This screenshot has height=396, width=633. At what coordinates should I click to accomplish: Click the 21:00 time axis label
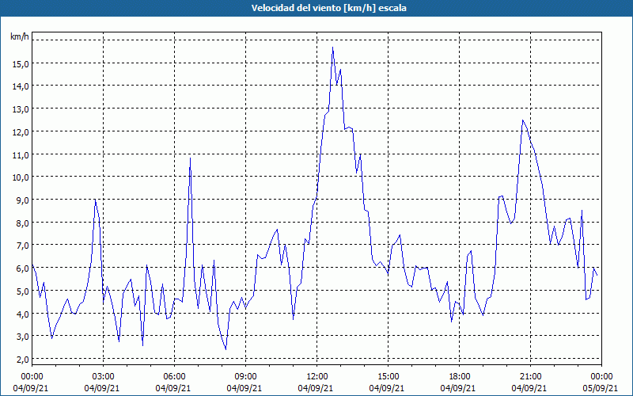click(x=530, y=377)
